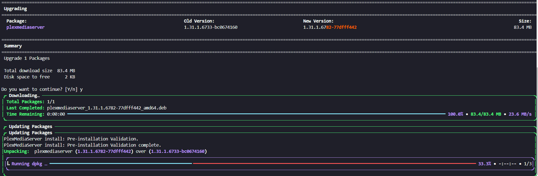Click the old version number 1.31.1.6733-bc0674160
The height and width of the screenshot is (176, 538).
[211, 27]
